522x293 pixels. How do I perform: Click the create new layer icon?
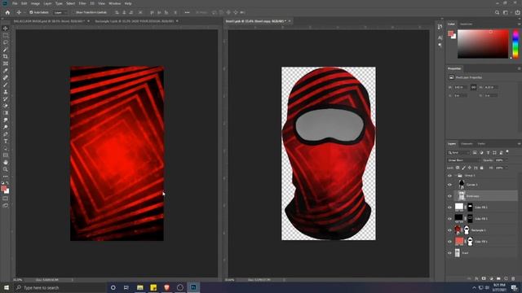click(506, 278)
